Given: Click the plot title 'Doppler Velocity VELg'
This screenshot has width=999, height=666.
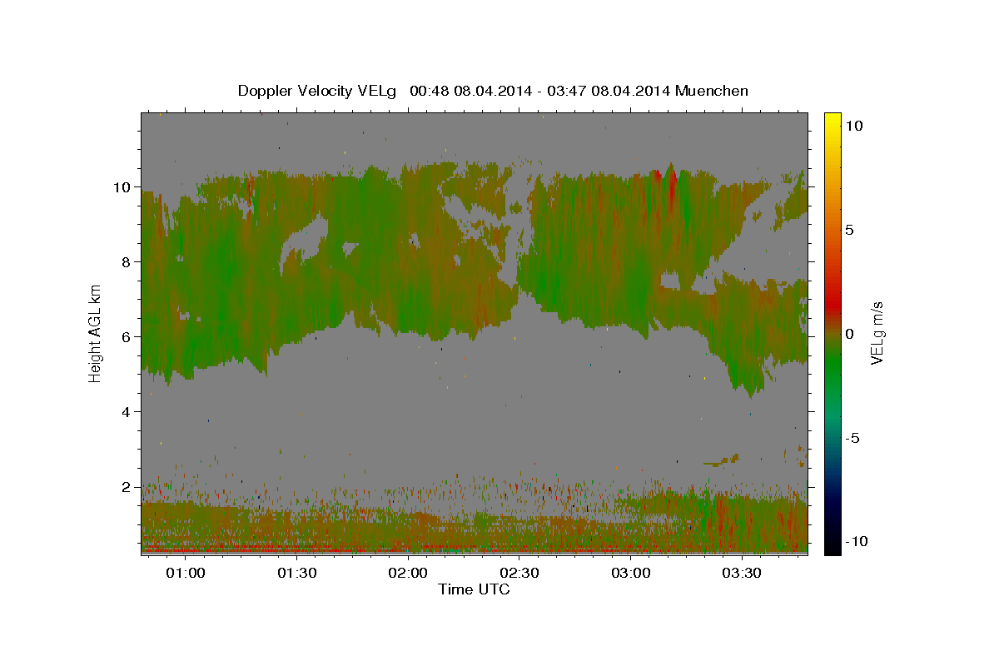Looking at the screenshot, I should 317,91.
